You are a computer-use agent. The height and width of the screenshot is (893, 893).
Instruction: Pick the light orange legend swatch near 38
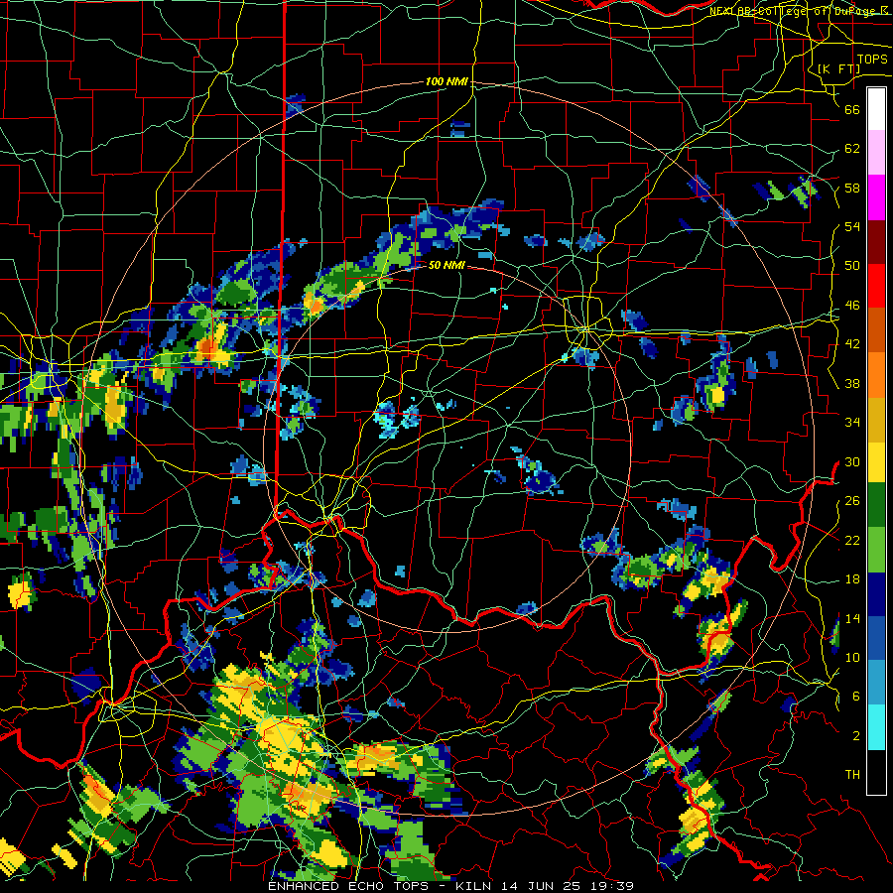pos(876,374)
